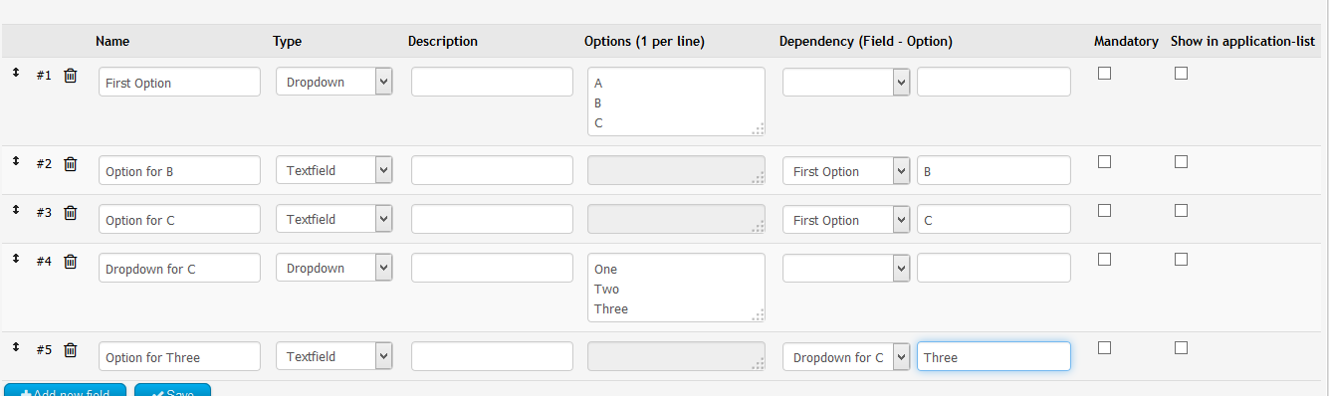1329x396 pixels.
Task: Change Type dropdown of Option for B
Action: pyautogui.click(x=334, y=170)
